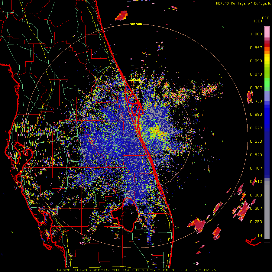Viewport: 272px width, 272px height.
Task: Click the 100 NMI range ring label
Action: 136,24
